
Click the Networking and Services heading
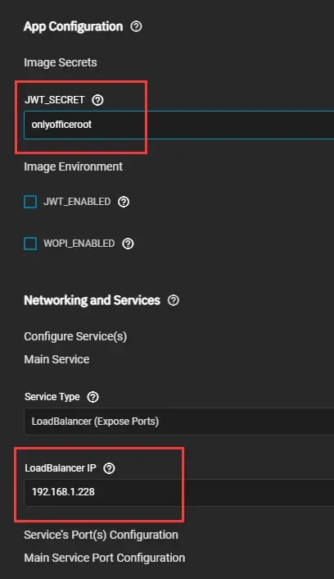(x=93, y=300)
